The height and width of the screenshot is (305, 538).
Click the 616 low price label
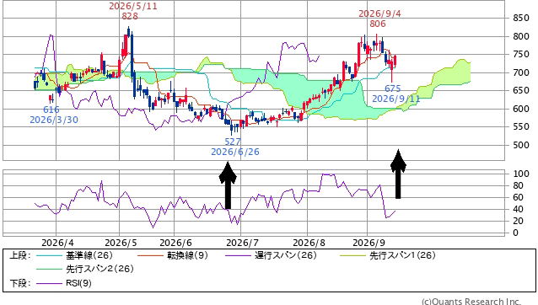click(51, 110)
